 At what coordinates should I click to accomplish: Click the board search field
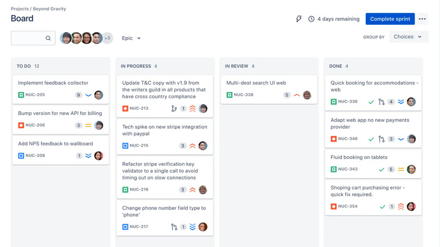(x=29, y=38)
